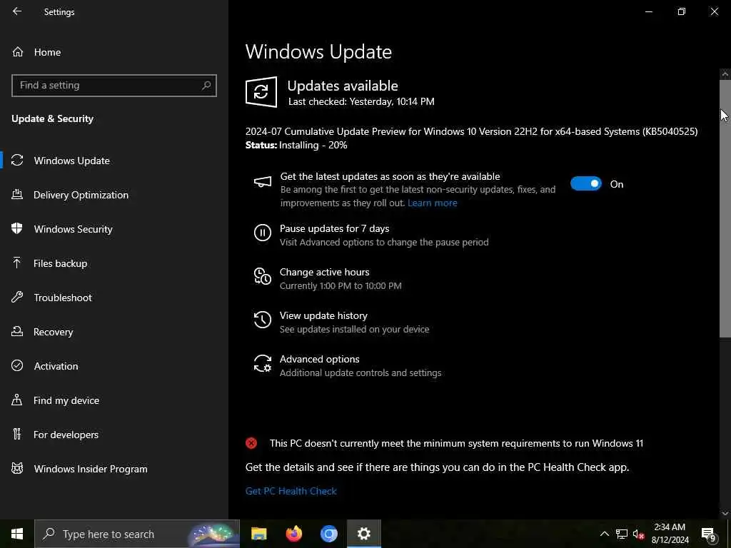Click the scrollbar down arrow
Image resolution: width=731 pixels, height=548 pixels.
click(725, 513)
